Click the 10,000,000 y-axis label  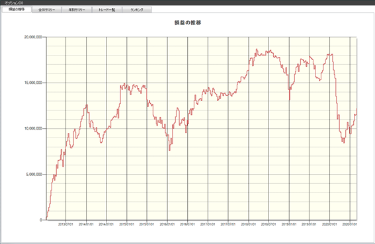click(x=33, y=128)
